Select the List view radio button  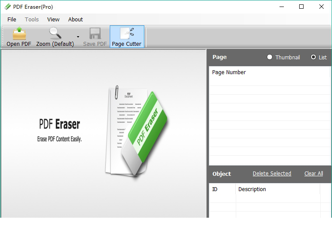pyautogui.click(x=313, y=57)
